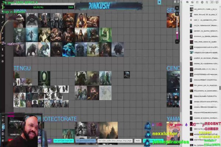
Task: Open the Chat tab in the sidebar
Action: [x=187, y=2]
